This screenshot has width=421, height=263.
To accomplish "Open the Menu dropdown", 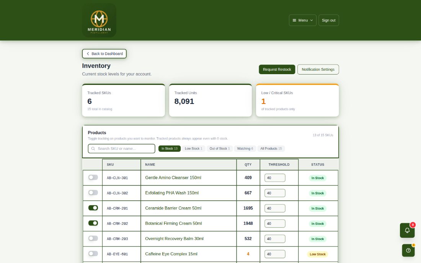I will coord(303,20).
